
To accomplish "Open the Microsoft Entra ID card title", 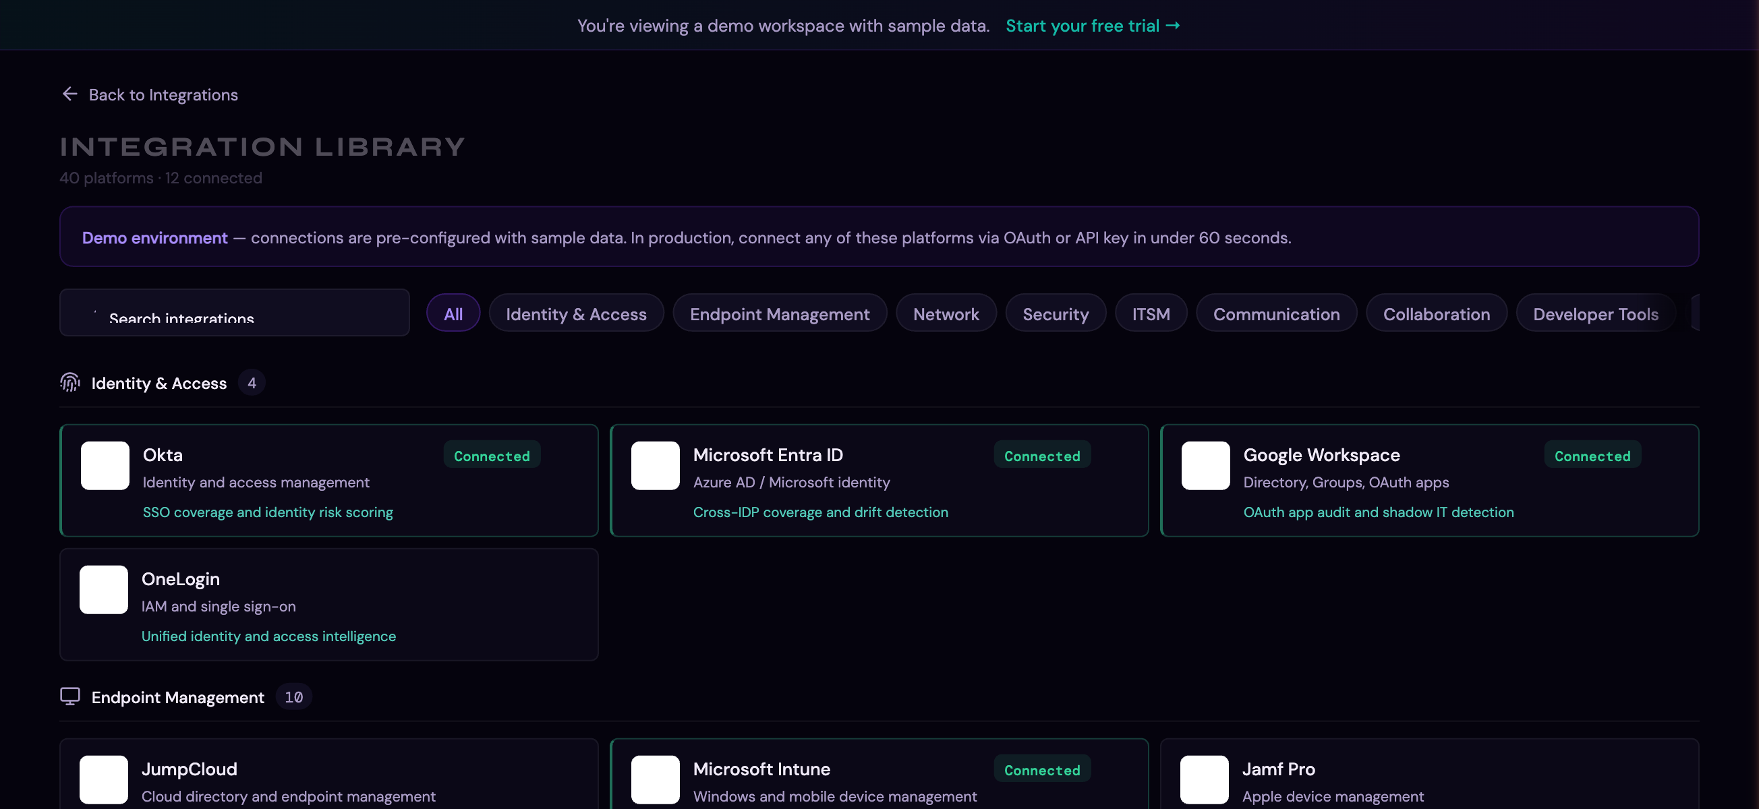I will point(768,454).
